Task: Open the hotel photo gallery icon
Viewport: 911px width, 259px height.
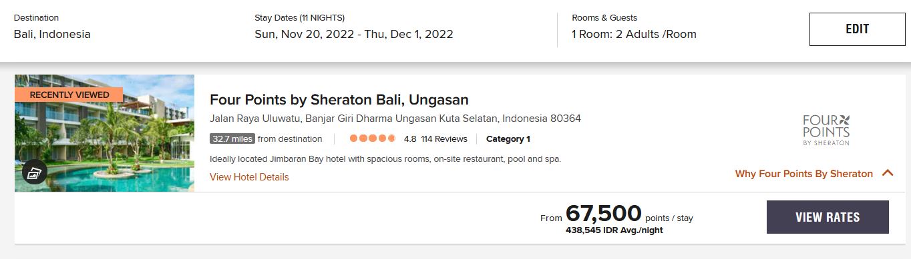Action: [x=34, y=172]
